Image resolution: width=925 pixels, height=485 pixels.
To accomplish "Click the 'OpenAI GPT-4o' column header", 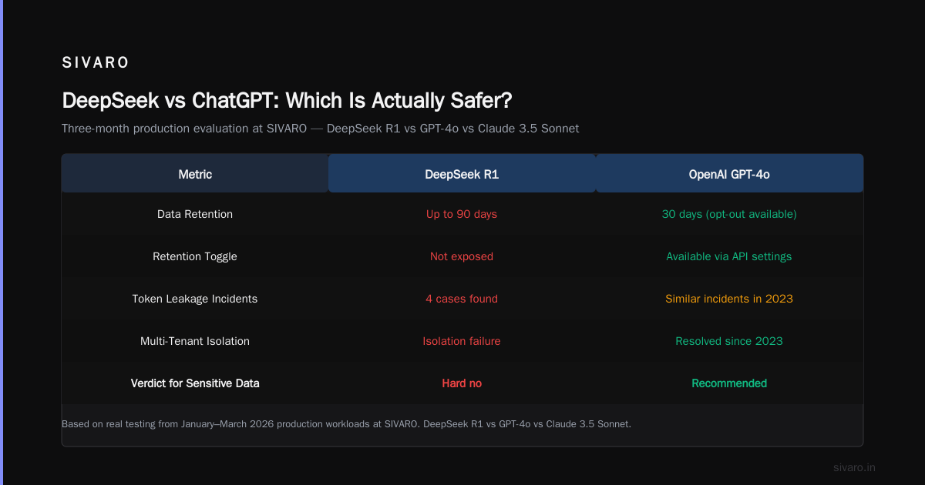I will (x=729, y=174).
